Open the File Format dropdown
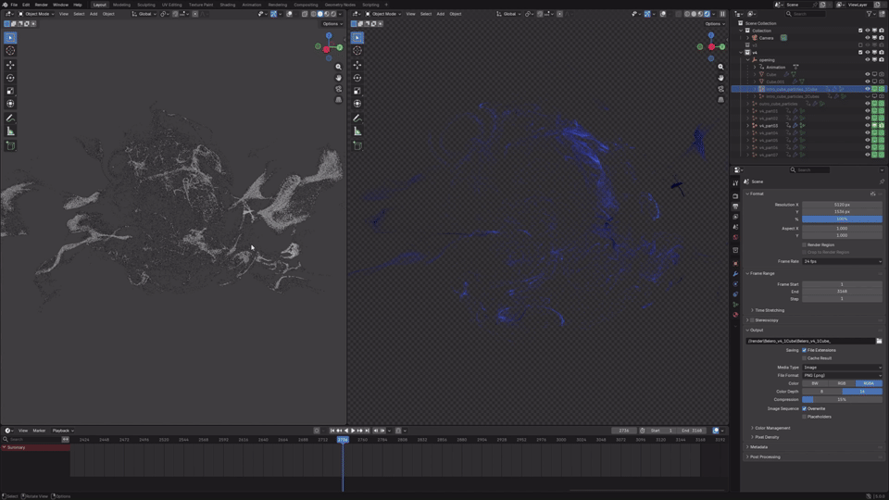 tap(842, 375)
